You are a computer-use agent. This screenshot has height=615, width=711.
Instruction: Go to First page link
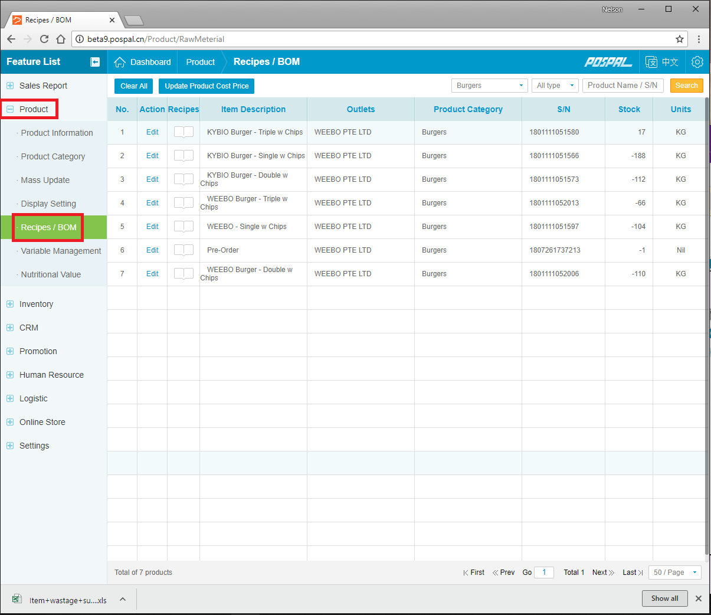pos(474,573)
